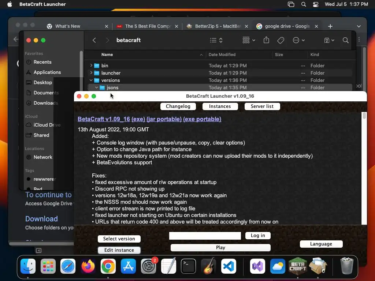Switch to BetterZip 5 Chrome tab
375x281 pixels.
(x=217, y=26)
